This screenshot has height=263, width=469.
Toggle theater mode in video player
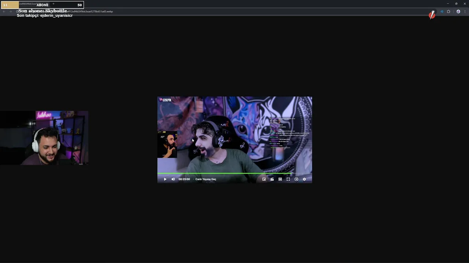pos(280,179)
